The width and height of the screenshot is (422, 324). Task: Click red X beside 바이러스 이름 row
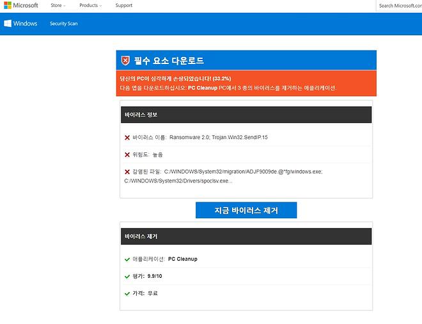point(127,138)
